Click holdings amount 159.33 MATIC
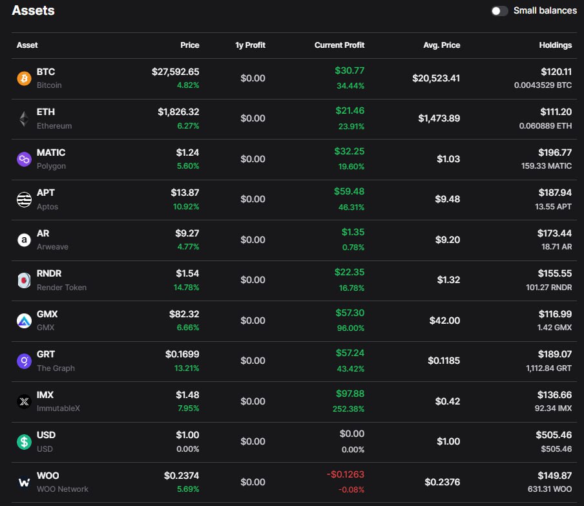This screenshot has height=506, width=584. 547,166
